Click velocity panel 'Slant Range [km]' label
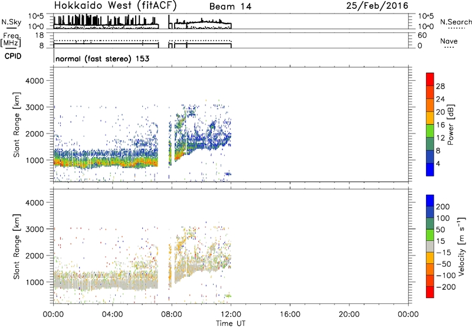This screenshot has width=472, height=327. pyautogui.click(x=17, y=247)
